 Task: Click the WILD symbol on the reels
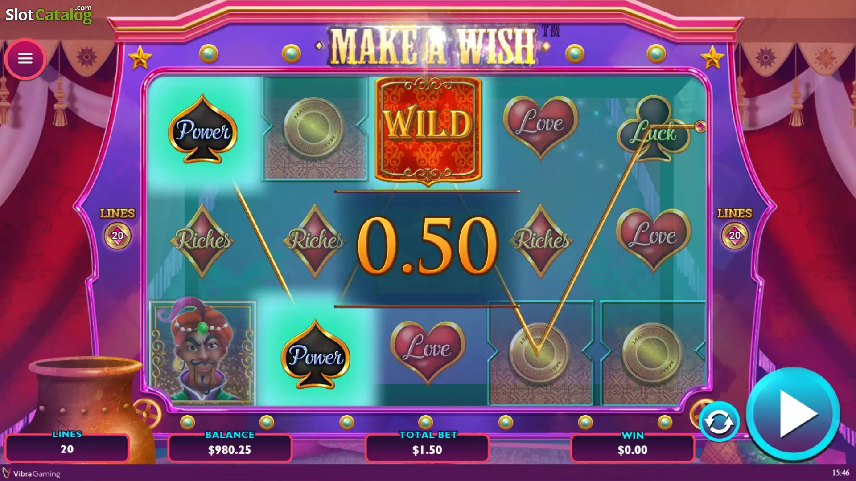[x=428, y=130]
